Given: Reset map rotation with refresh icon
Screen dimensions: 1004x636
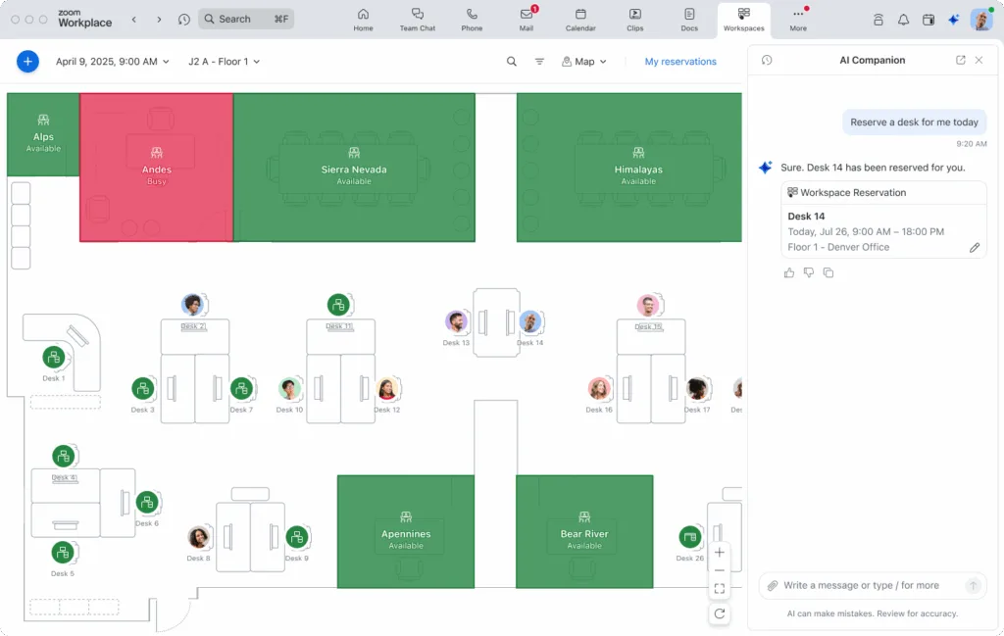Looking at the screenshot, I should tap(720, 613).
